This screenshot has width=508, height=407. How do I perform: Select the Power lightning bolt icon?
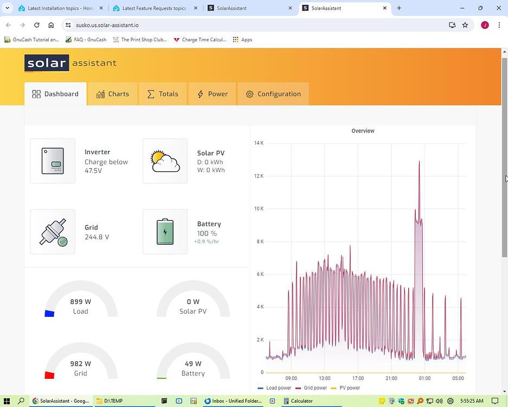coord(200,93)
